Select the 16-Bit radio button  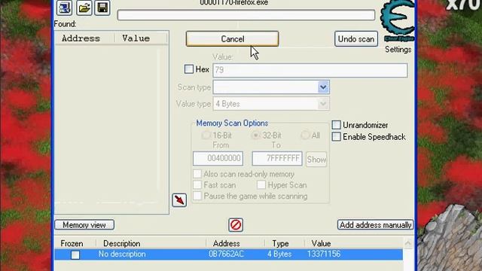(x=206, y=135)
